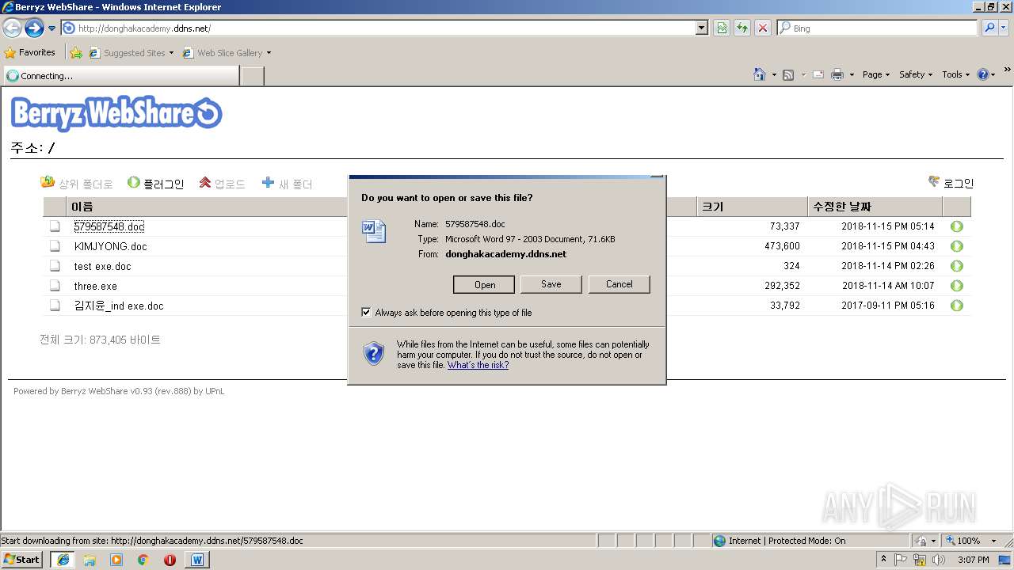Click Open in the download dialog

pos(484,284)
